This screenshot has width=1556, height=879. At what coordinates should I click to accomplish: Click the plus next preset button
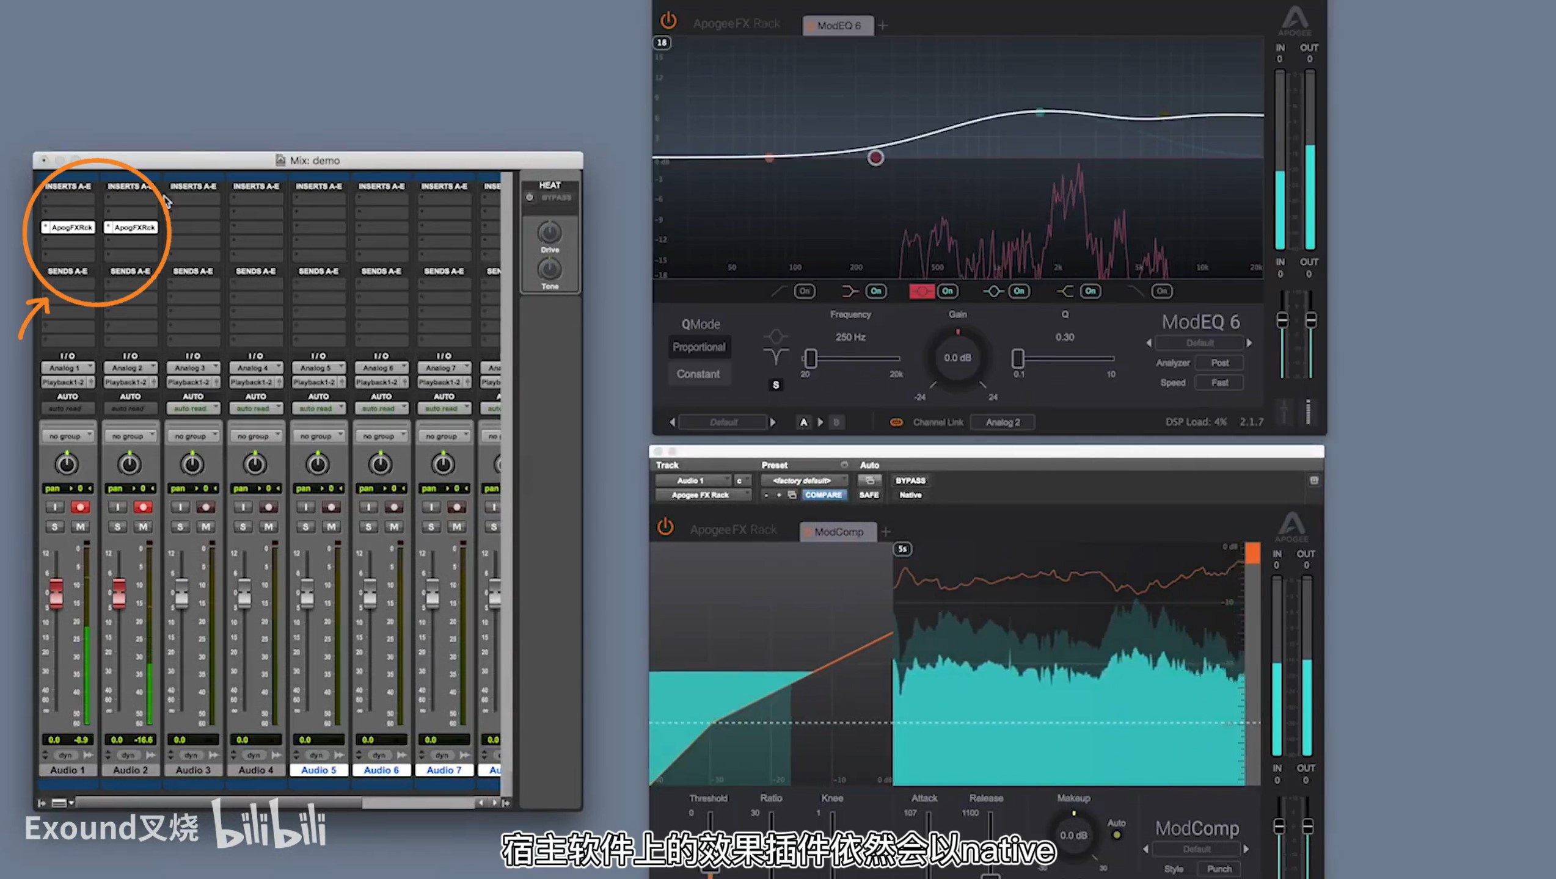coord(779,495)
